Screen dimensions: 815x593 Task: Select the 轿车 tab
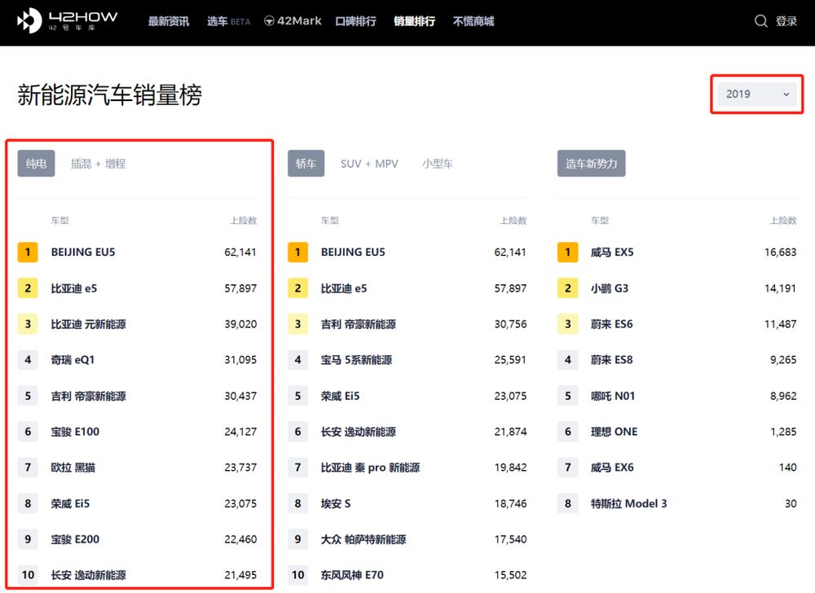point(306,164)
